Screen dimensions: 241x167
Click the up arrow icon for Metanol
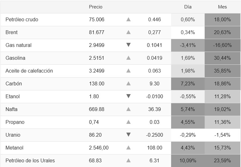128,148
